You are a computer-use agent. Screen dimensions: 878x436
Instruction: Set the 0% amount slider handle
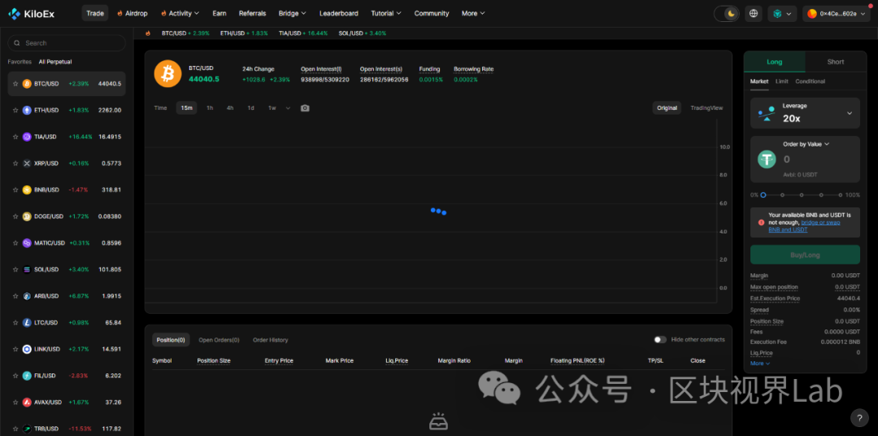click(x=763, y=195)
